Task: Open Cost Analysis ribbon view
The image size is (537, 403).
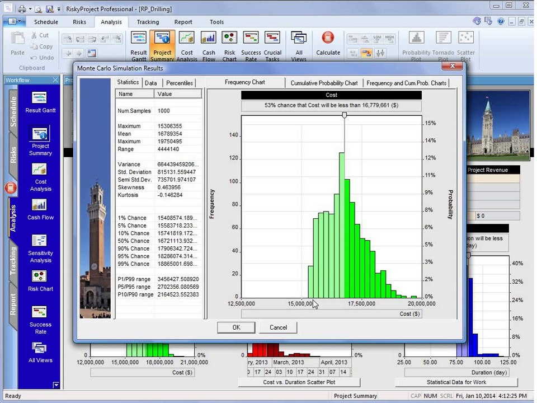Action: 187,46
